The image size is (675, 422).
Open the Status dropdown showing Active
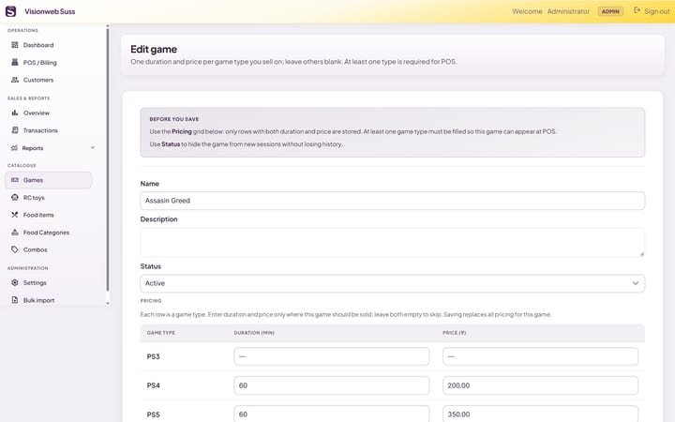tap(392, 283)
